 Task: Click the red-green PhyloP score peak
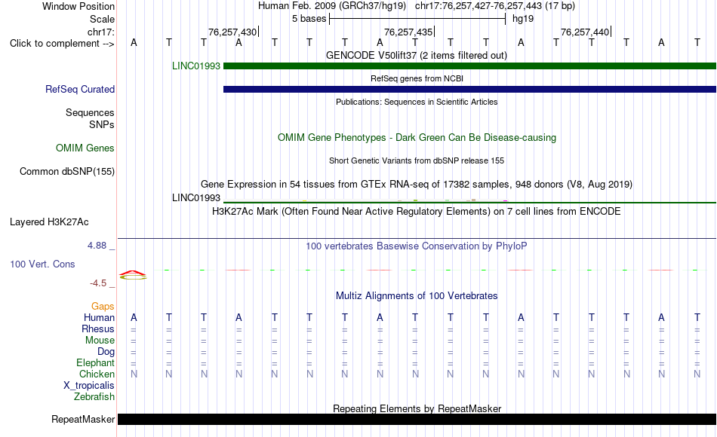(133, 275)
